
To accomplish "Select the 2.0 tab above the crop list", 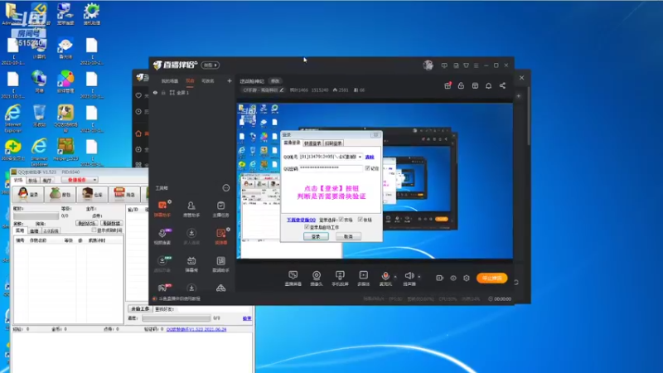I will (x=51, y=231).
